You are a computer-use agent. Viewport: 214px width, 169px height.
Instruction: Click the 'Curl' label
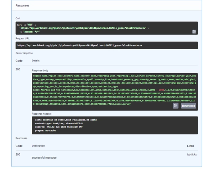pyautogui.click(x=18, y=18)
